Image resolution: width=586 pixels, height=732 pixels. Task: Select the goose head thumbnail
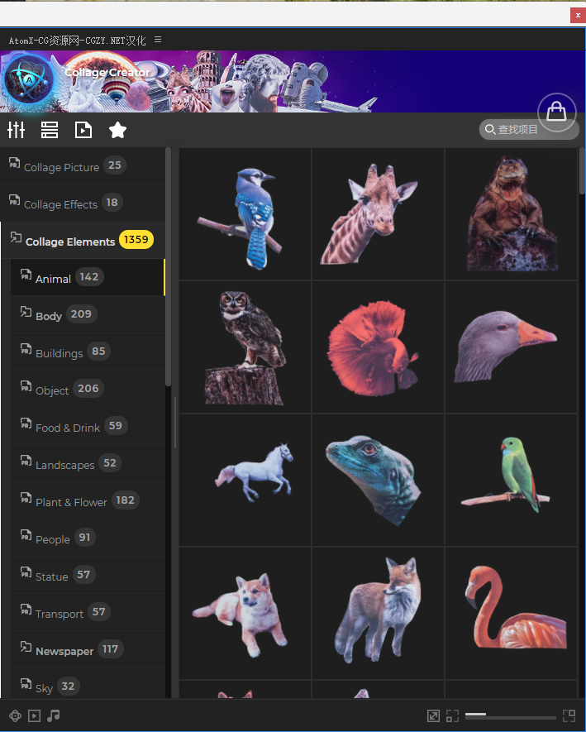[512, 347]
